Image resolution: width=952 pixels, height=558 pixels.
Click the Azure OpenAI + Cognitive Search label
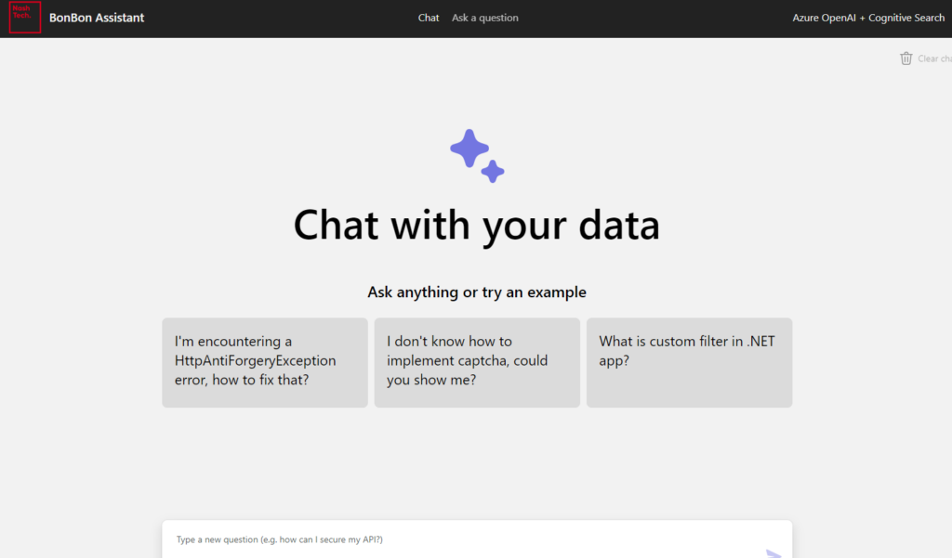868,18
